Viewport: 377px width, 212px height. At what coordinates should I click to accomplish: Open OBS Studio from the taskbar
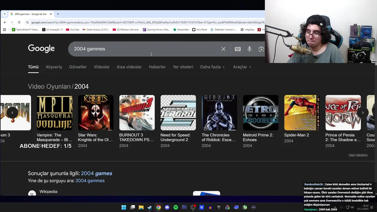point(193,207)
